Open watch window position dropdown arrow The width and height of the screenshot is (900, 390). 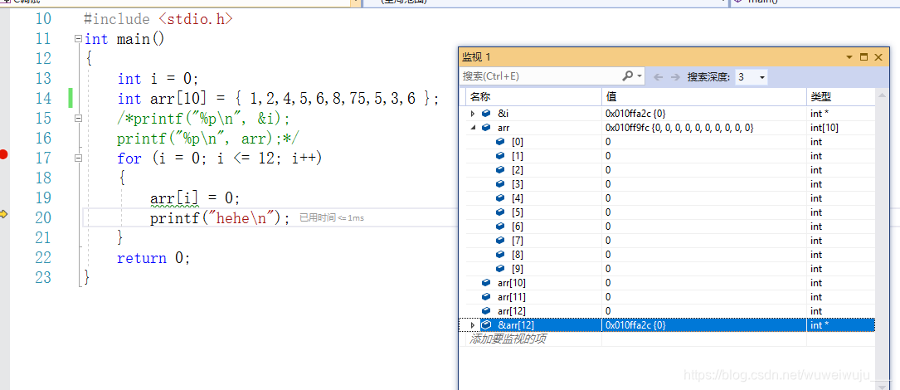tap(849, 57)
